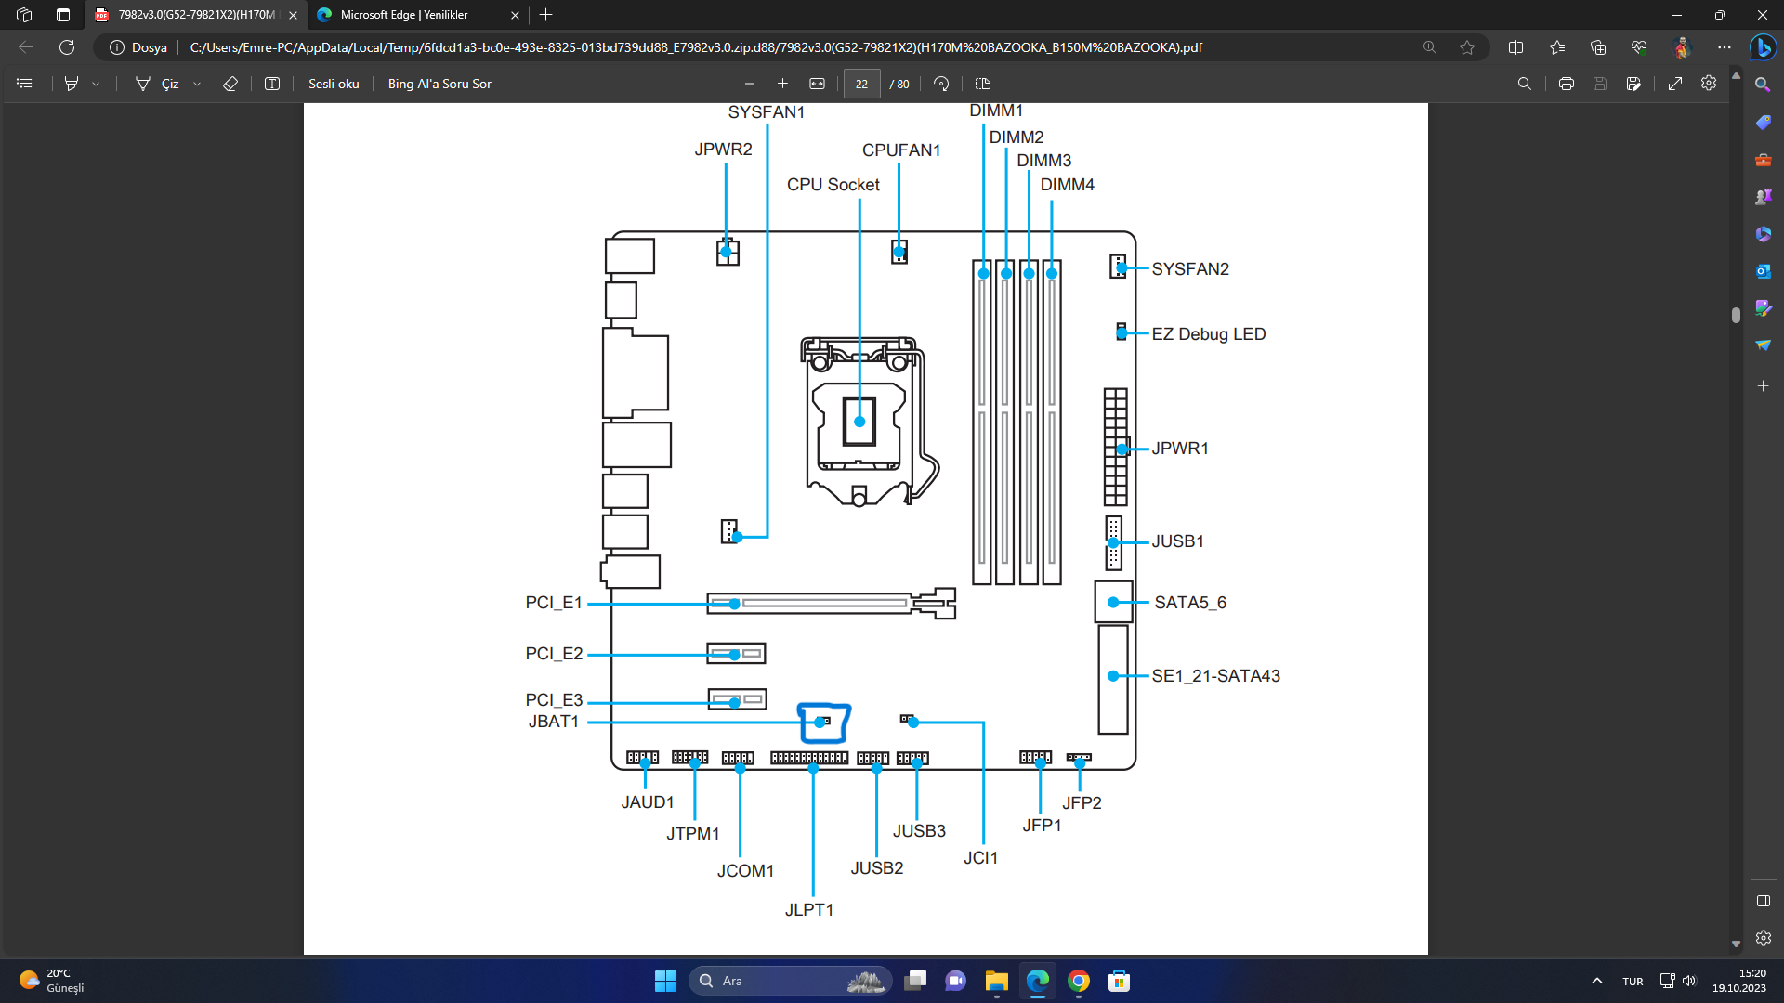Show hidden system tray icons
Viewport: 1784px width, 1003px height.
[1597, 981]
